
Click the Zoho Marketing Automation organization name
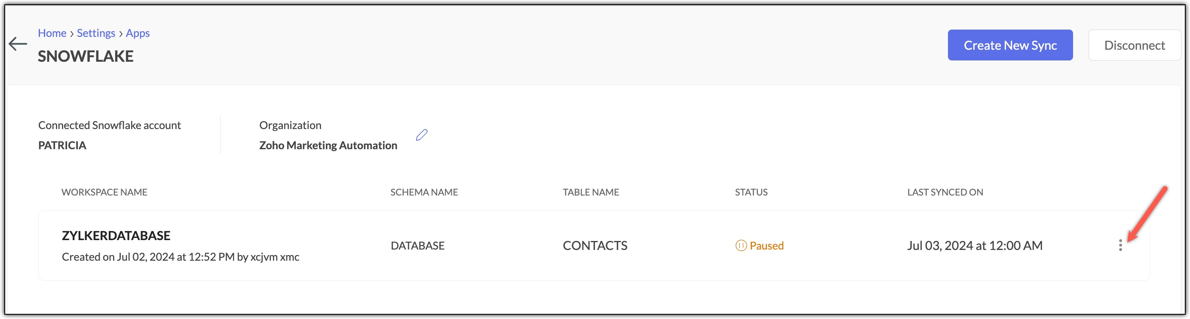pyautogui.click(x=328, y=145)
